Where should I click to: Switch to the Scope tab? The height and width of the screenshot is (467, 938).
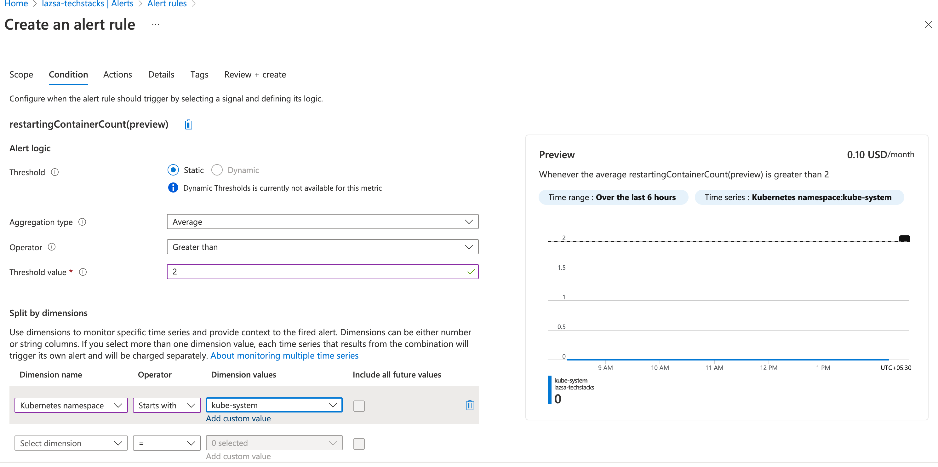[21, 74]
